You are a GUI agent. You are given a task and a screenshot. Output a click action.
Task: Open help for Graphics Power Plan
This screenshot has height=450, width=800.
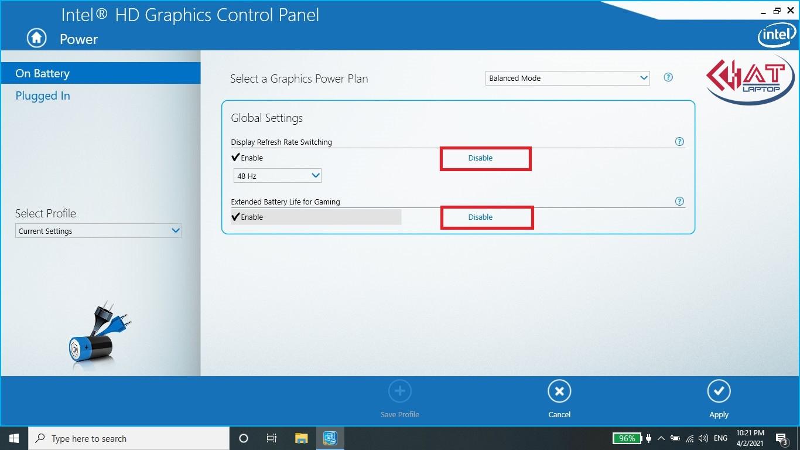668,77
